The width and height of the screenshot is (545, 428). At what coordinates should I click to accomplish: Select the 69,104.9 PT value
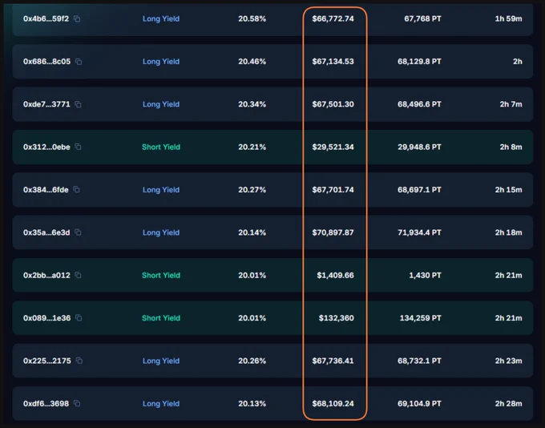[x=419, y=404]
